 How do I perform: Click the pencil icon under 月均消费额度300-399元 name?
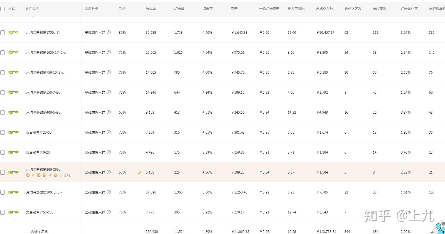coord(50,175)
